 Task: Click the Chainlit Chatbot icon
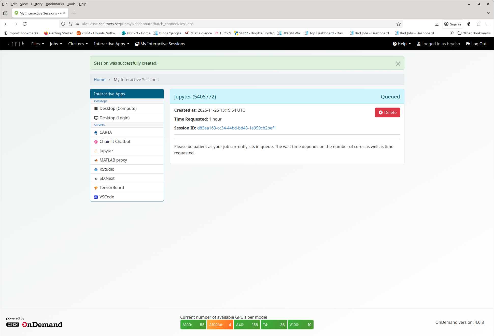96,142
